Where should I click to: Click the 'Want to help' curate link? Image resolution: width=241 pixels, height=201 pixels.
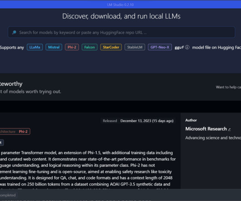pos(228,87)
